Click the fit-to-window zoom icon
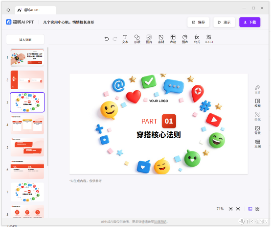The width and height of the screenshot is (271, 227). (x=231, y=209)
